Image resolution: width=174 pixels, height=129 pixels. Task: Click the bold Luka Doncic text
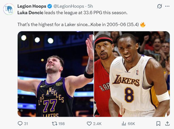(30, 12)
